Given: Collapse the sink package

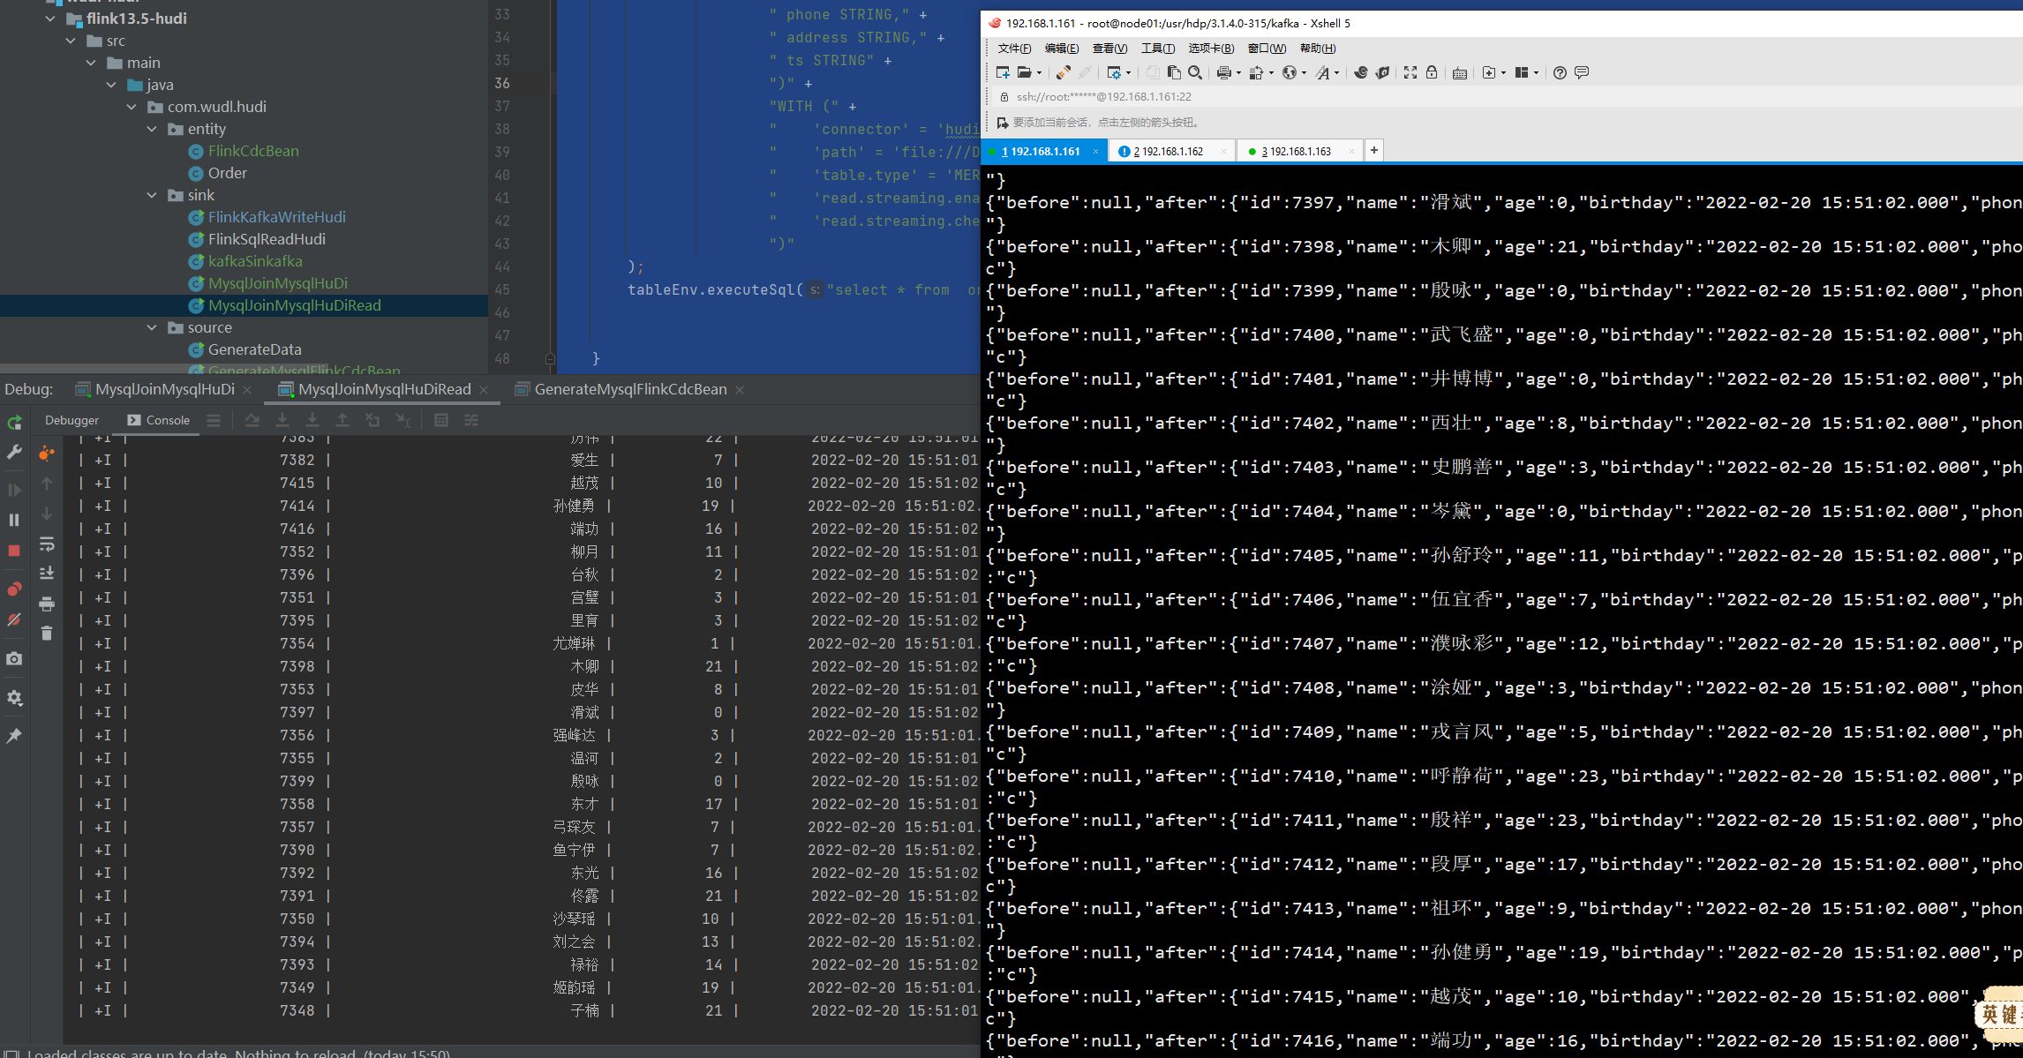Looking at the screenshot, I should coord(152,195).
